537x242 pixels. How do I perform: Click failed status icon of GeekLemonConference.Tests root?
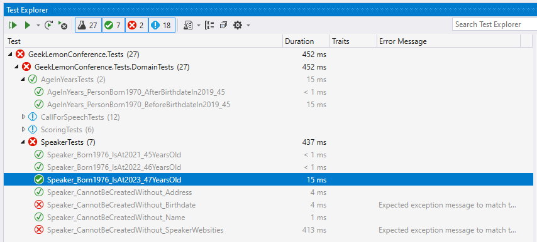point(20,54)
